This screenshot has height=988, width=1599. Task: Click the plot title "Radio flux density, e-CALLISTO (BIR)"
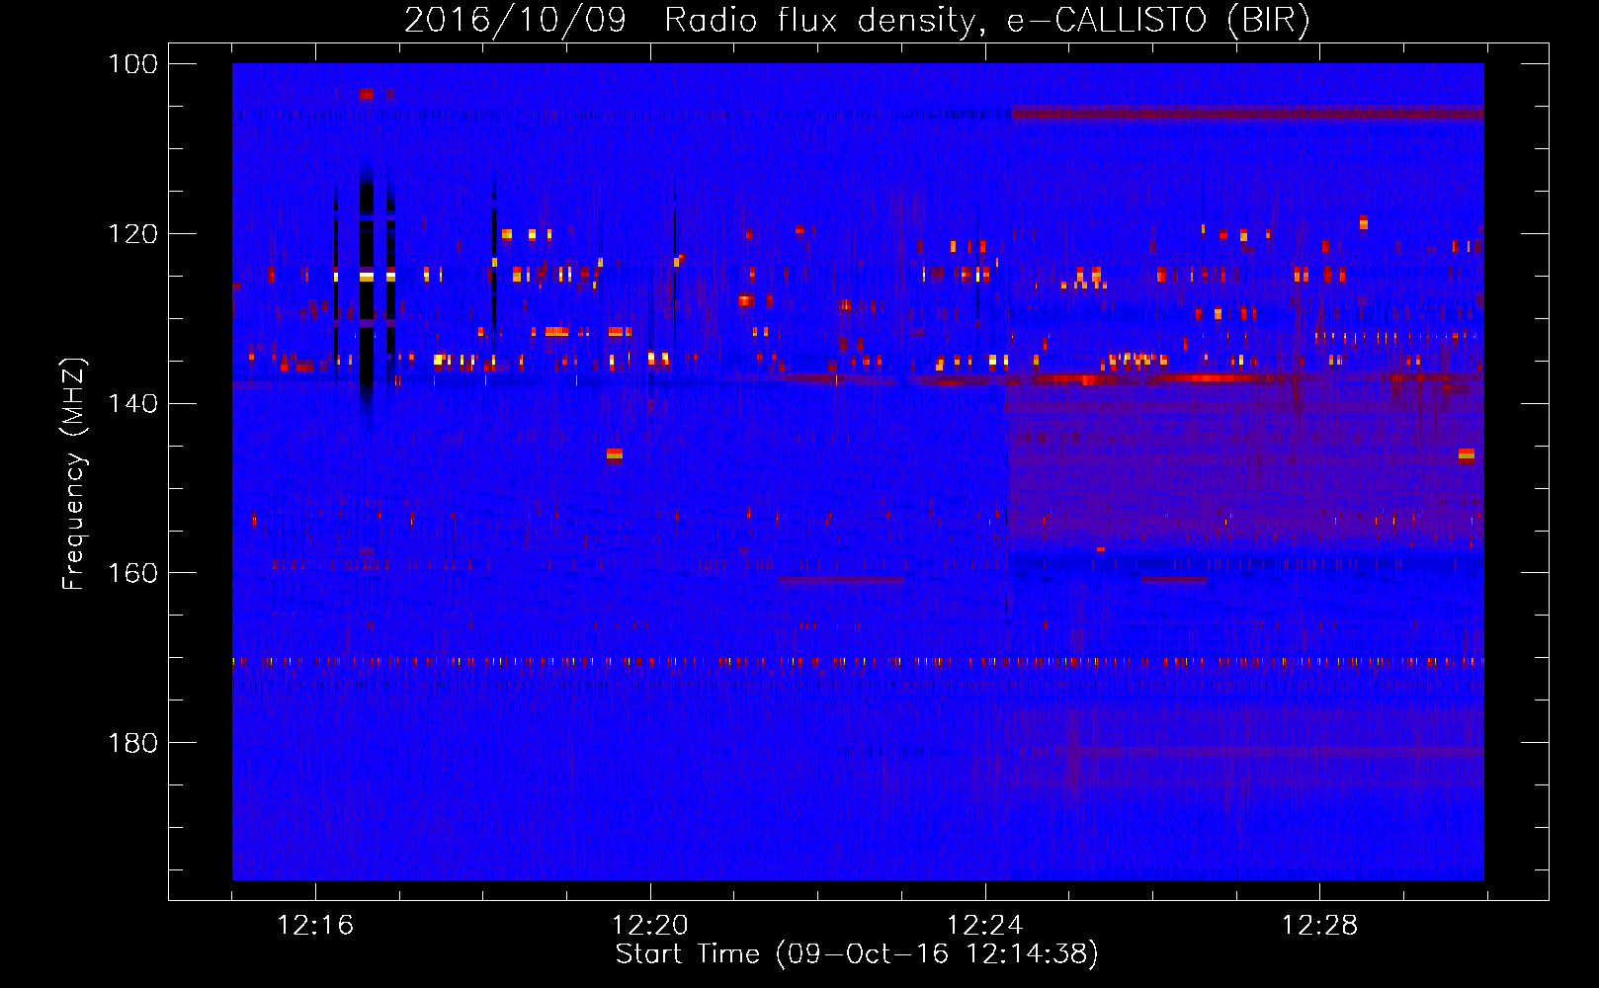click(x=987, y=20)
